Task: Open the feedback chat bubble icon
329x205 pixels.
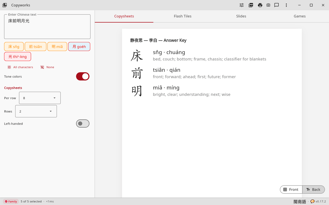Action: pos(277,5)
